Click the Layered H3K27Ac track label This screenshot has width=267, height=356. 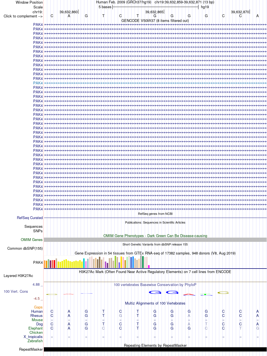click(18, 276)
